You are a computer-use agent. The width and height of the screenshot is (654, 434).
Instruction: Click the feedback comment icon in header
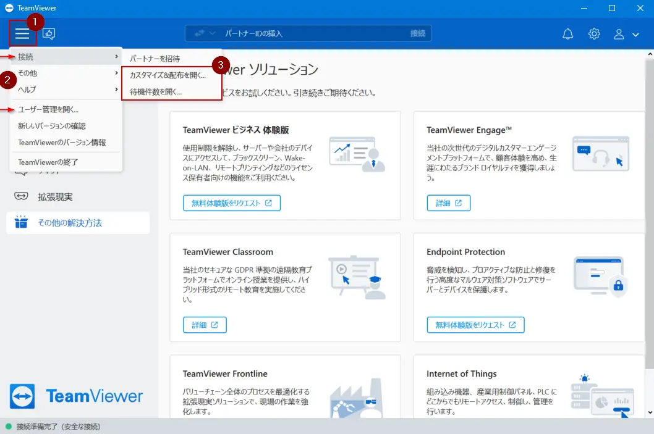49,33
